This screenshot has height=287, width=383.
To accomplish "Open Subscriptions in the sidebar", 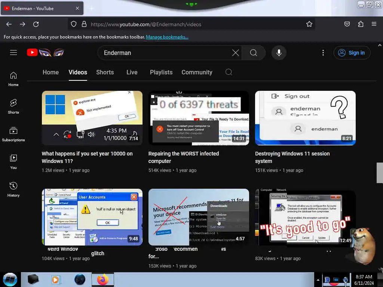I will coord(13,134).
